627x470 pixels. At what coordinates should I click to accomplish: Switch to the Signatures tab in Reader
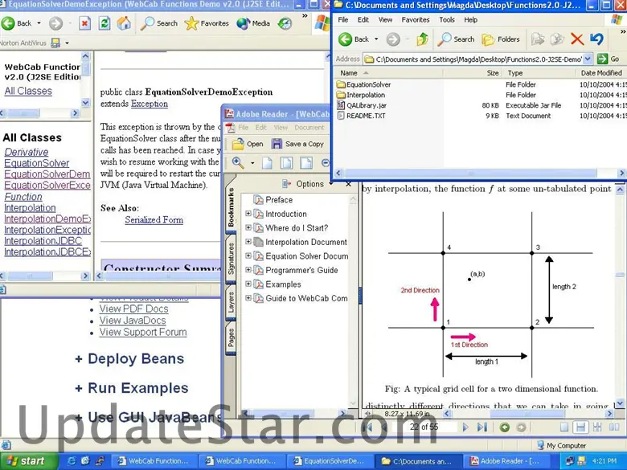231,259
